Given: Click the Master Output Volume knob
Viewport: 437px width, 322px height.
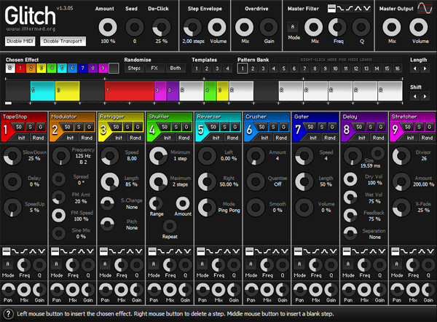Looking at the screenshot, I should [x=418, y=28].
